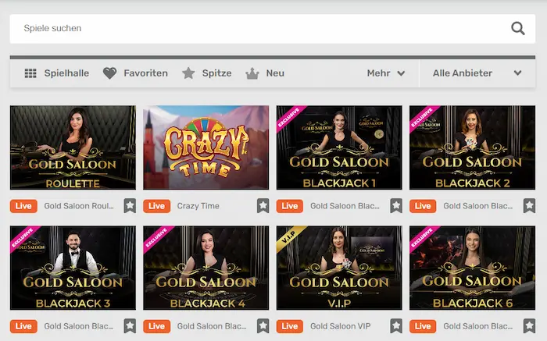The image size is (547, 341).
Task: Focus the Spiele suchen search field
Action: [273, 29]
